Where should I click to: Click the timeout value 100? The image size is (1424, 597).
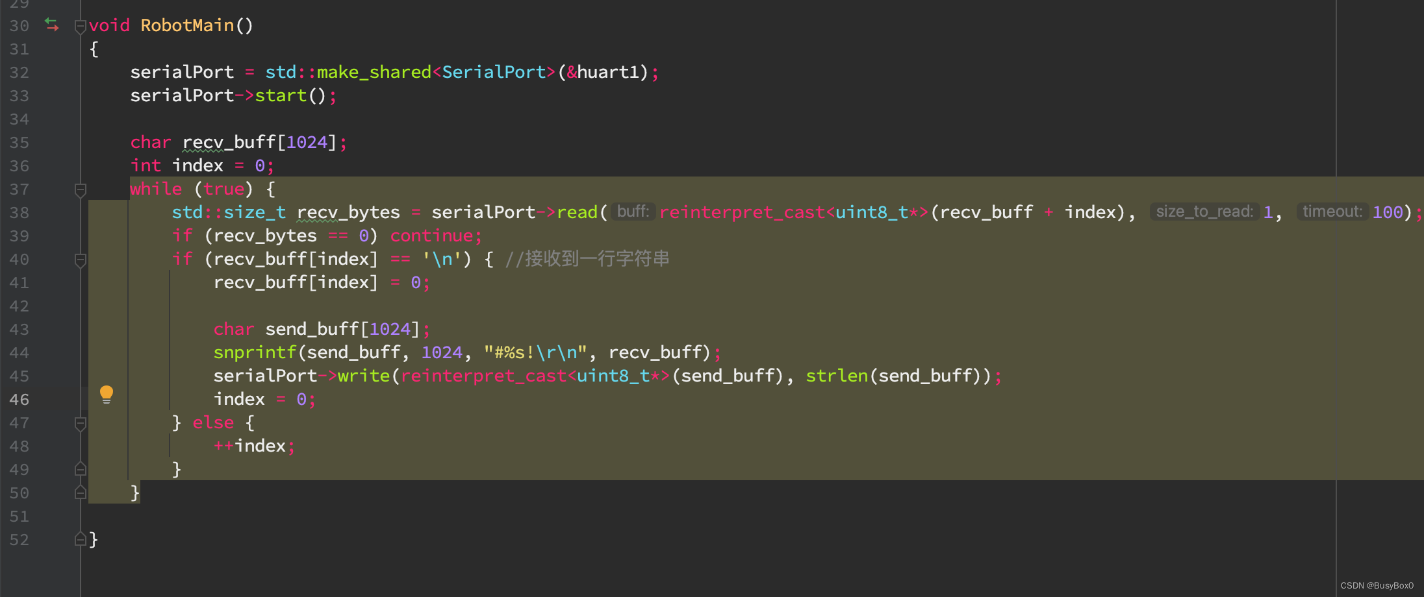pos(1388,212)
